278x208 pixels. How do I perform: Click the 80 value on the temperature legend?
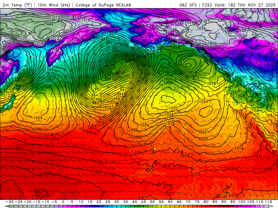pos(206,202)
